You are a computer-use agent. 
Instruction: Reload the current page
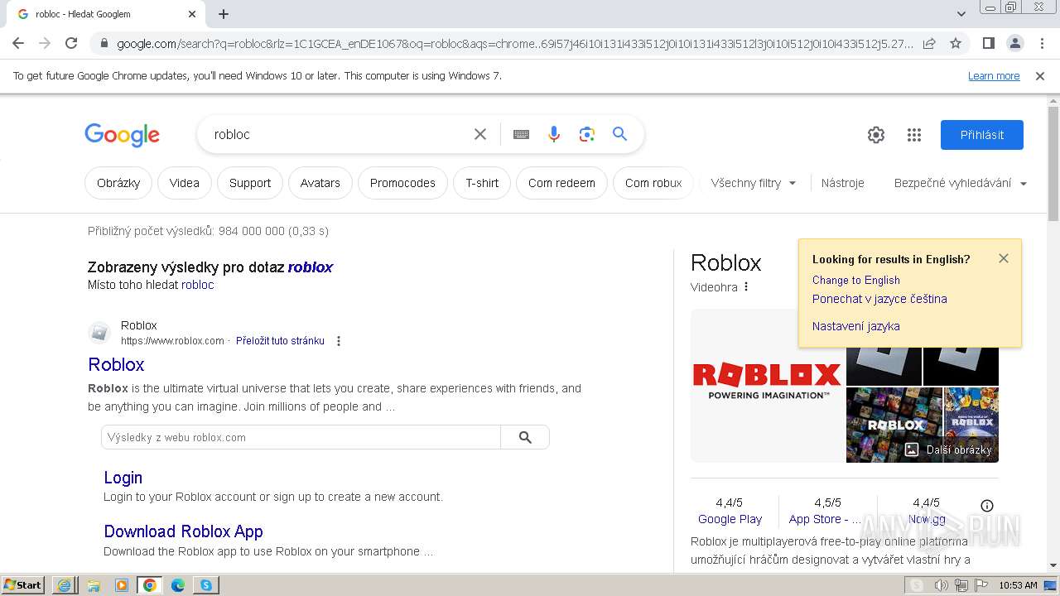[71, 43]
